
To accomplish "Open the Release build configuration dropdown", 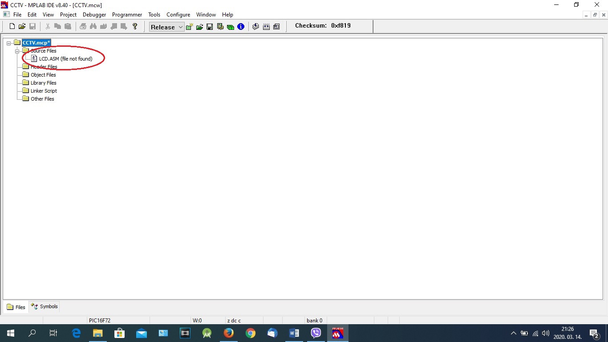I will (166, 27).
